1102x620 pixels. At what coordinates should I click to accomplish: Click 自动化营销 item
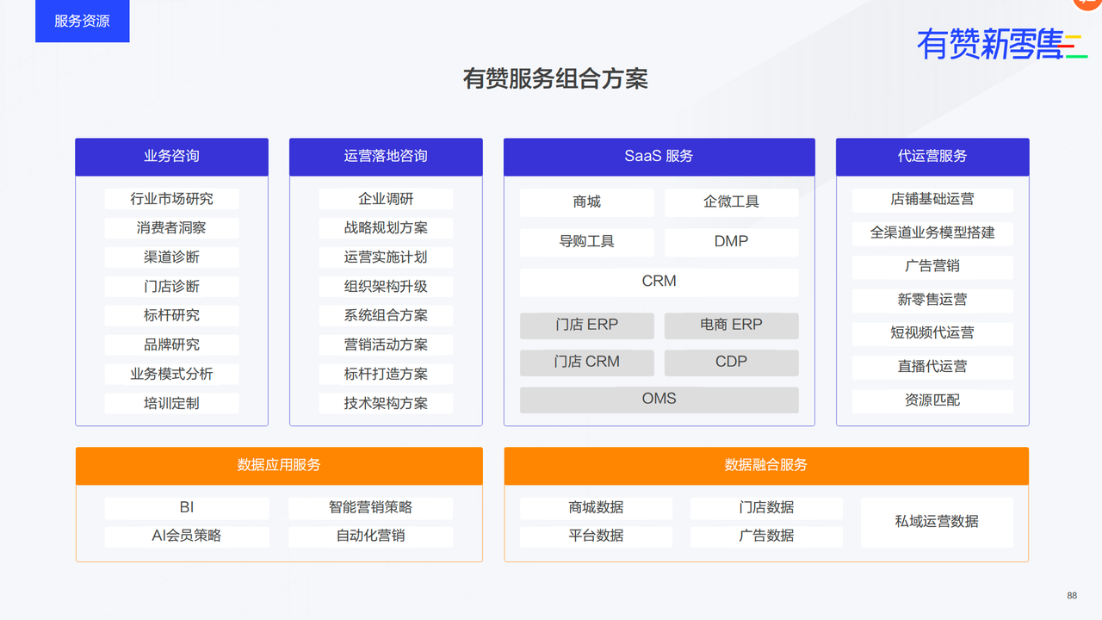pyautogui.click(x=370, y=536)
